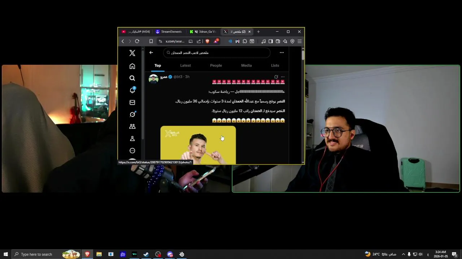
Task: Open Explore search icon in X sidebar
Action: (132, 78)
